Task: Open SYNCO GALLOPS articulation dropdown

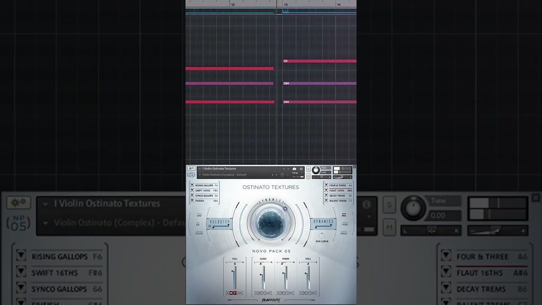Action: click(x=192, y=195)
